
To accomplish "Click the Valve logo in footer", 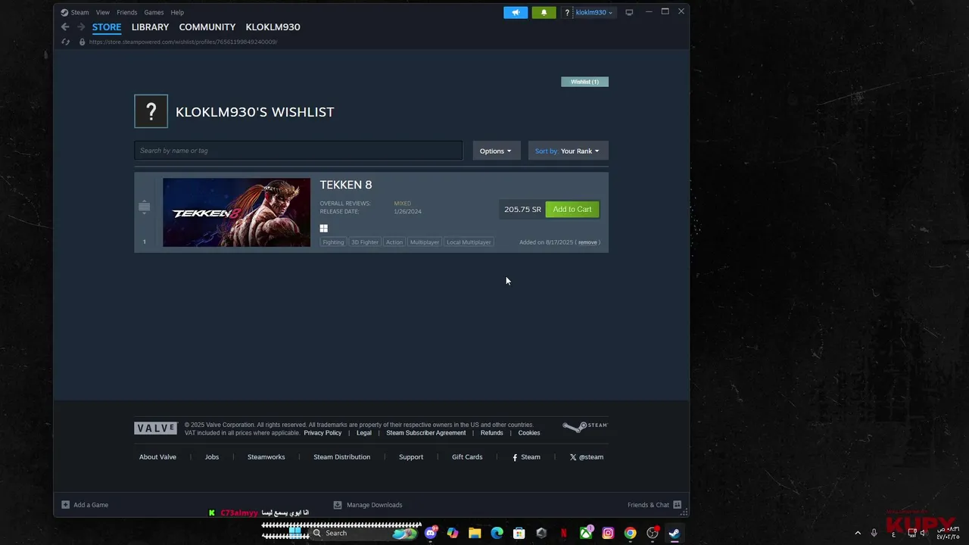I will (155, 428).
